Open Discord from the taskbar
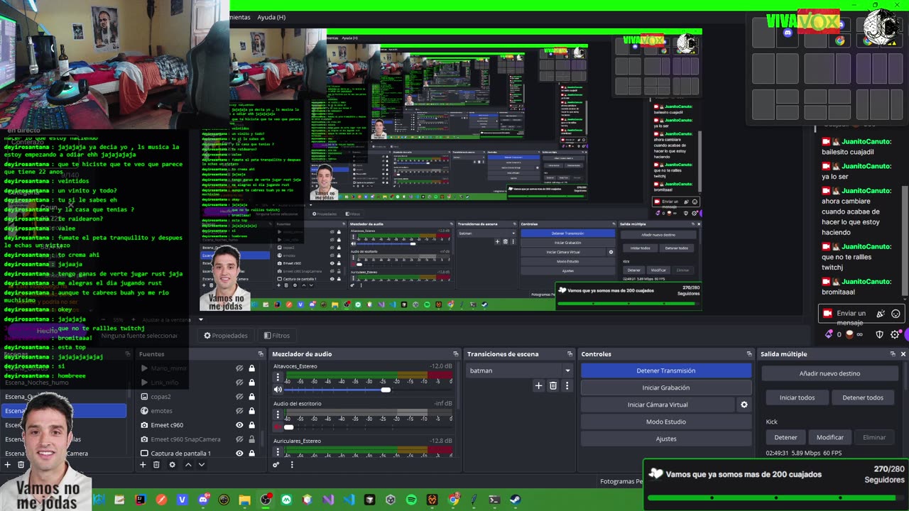The height and width of the screenshot is (511, 909). 203,500
